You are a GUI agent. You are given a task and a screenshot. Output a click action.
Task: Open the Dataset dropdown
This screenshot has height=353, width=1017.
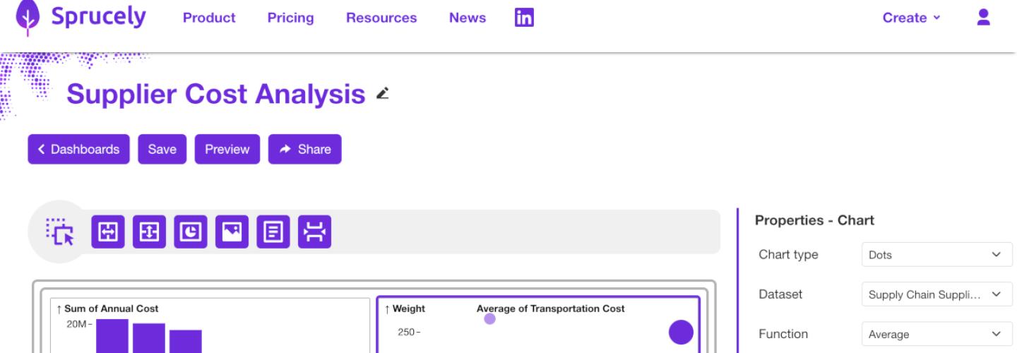click(936, 294)
